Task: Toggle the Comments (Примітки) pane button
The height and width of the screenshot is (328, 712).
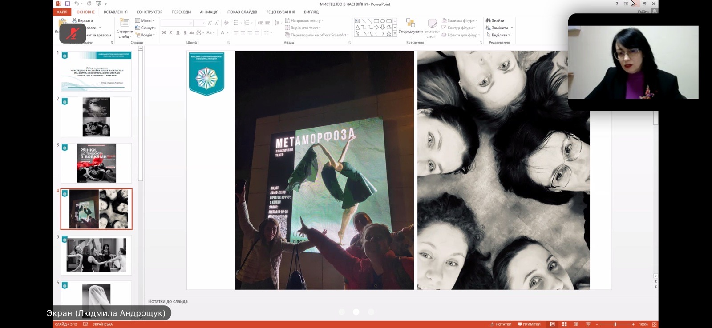Action: (529, 324)
